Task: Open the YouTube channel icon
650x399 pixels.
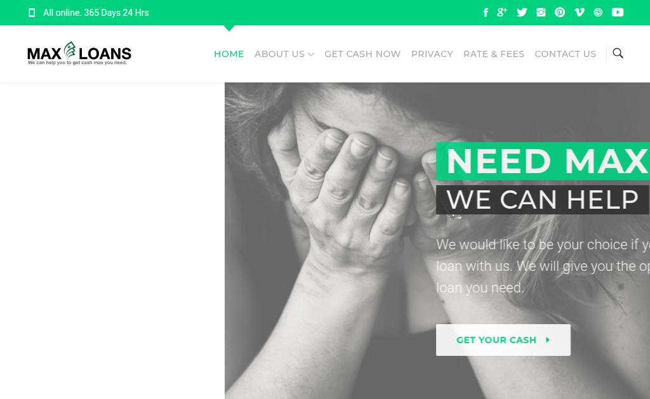Action: pyautogui.click(x=618, y=13)
